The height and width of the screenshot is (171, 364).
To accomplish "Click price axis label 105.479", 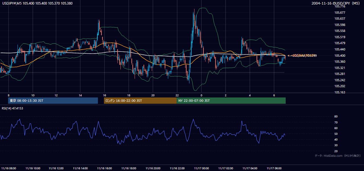I will coord(340,43).
